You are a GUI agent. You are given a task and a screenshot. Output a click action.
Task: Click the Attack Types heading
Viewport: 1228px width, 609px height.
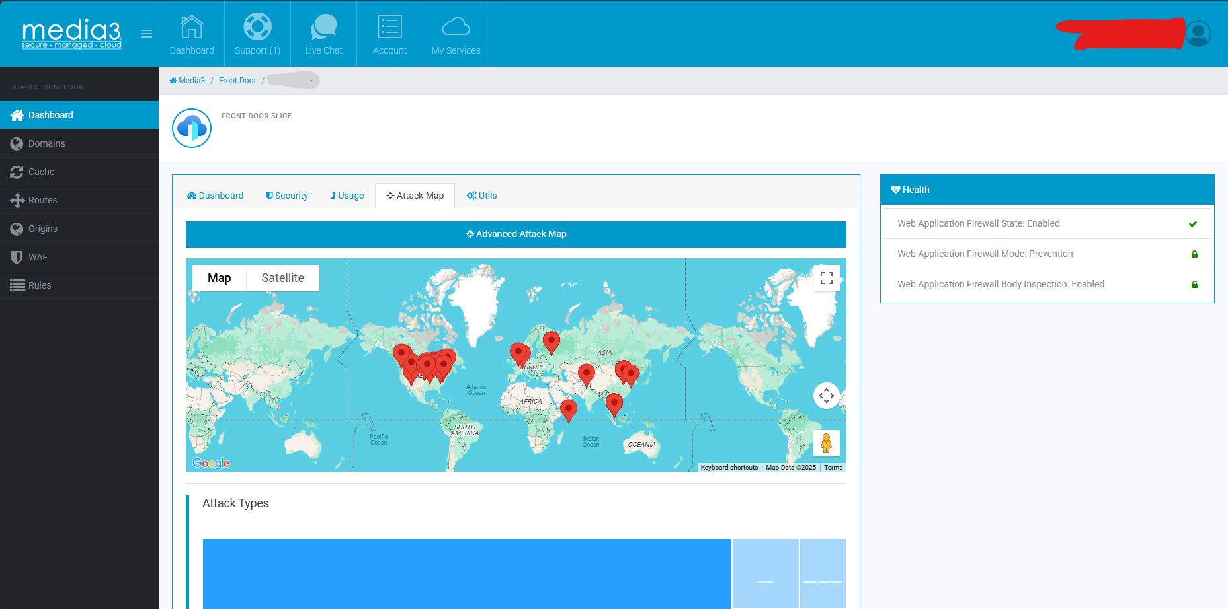[235, 503]
